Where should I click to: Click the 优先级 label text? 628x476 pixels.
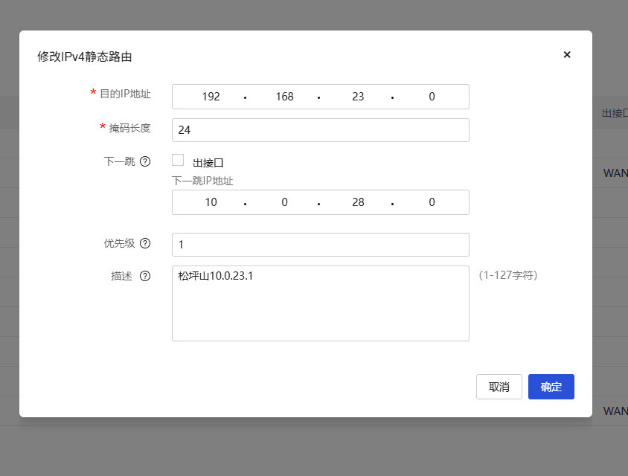pos(119,243)
